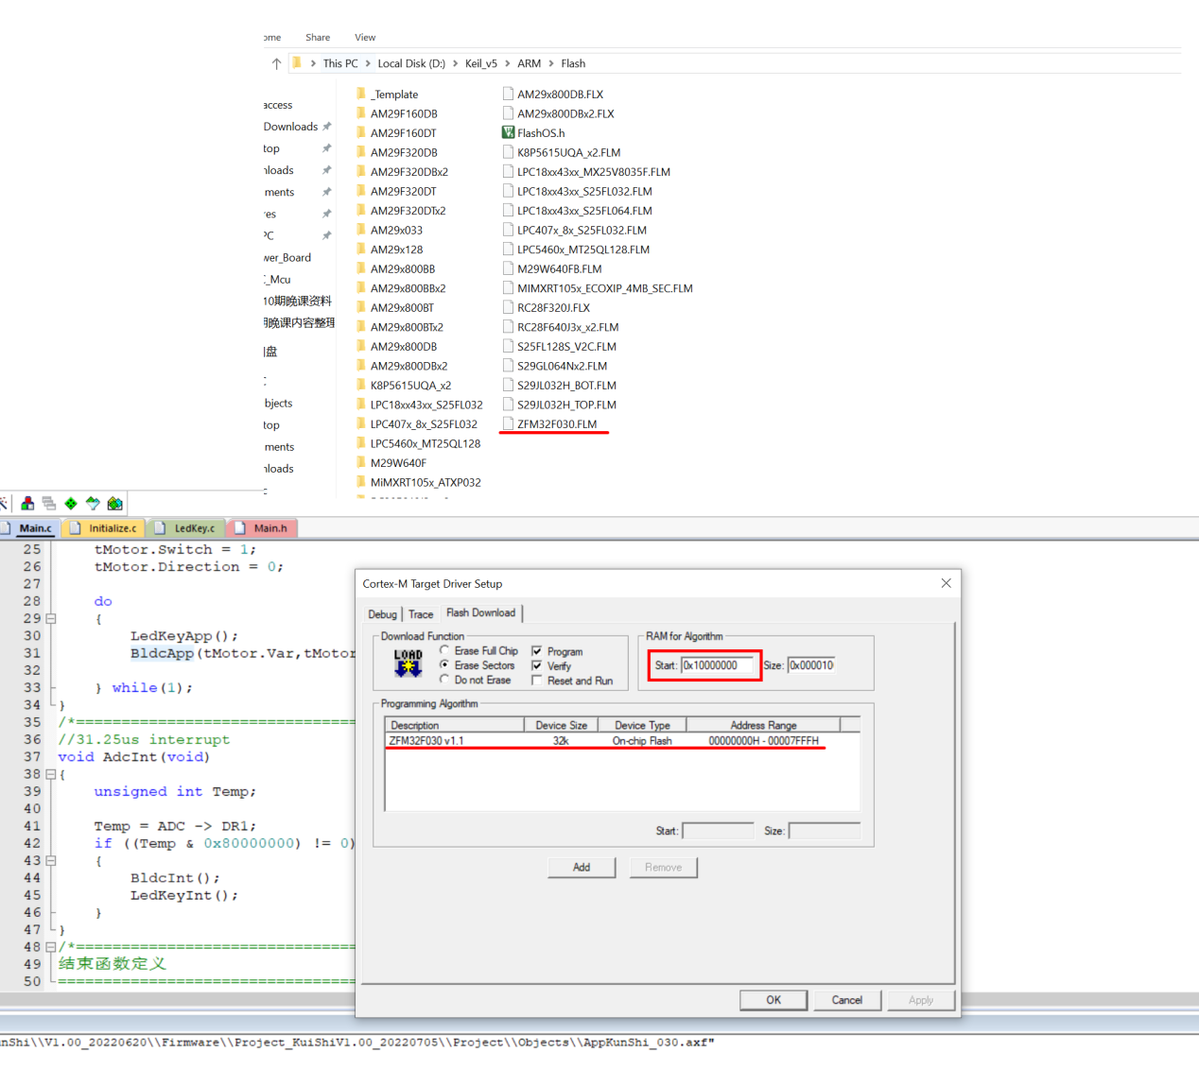The width and height of the screenshot is (1199, 1086).
Task: Open Manage Run-Time Environment green diamond icon
Action: (71, 504)
